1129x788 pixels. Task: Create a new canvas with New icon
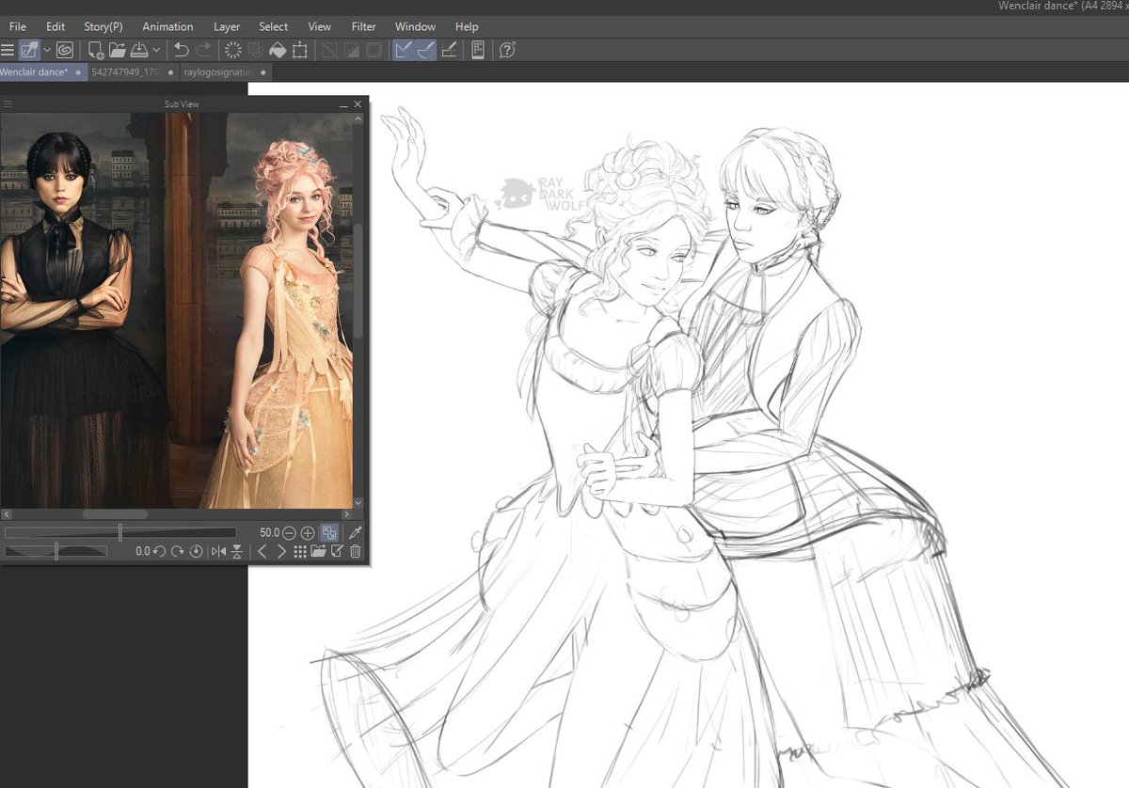click(96, 50)
